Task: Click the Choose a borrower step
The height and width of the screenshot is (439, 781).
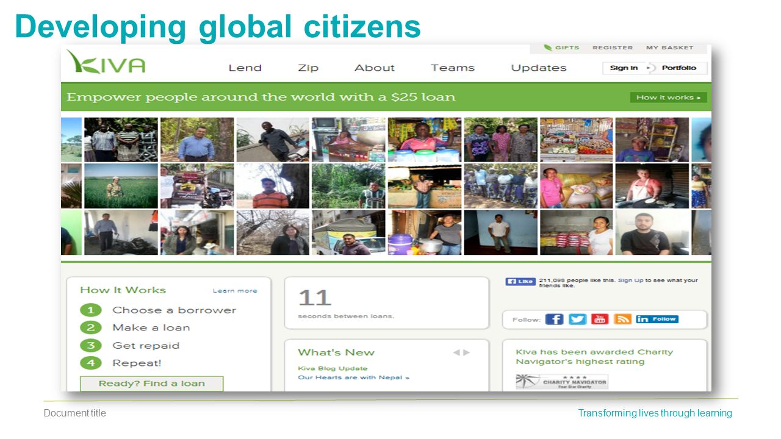Action: [174, 310]
